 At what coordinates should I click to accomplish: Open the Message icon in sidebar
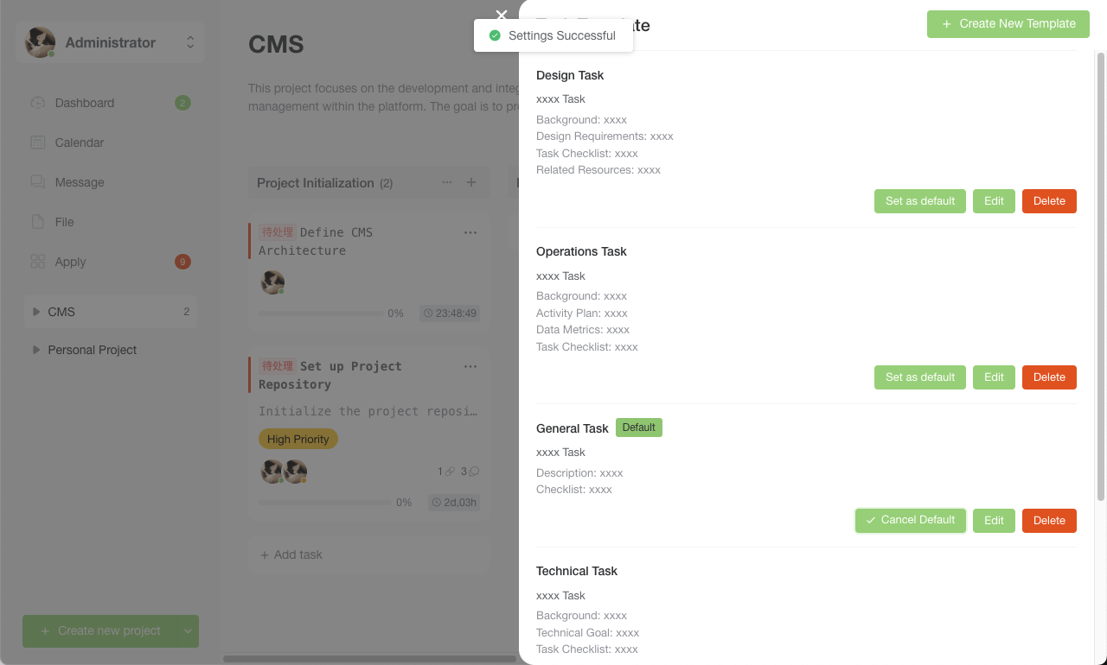point(38,182)
